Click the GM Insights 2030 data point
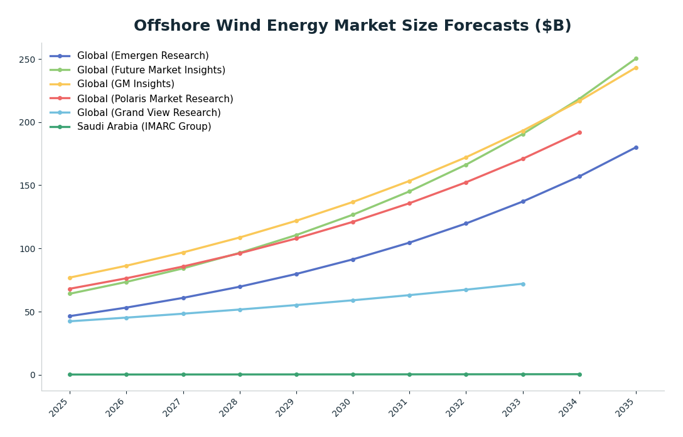 point(353,202)
